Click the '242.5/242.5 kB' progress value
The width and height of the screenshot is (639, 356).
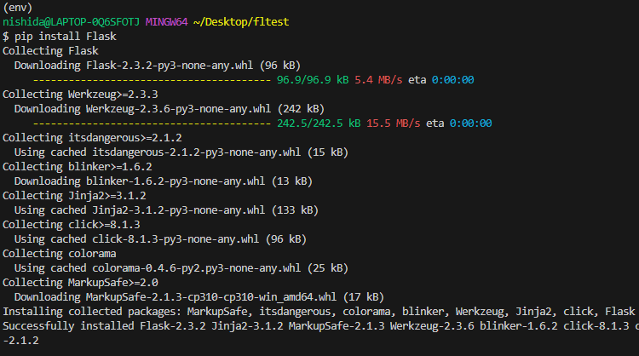(x=319, y=123)
